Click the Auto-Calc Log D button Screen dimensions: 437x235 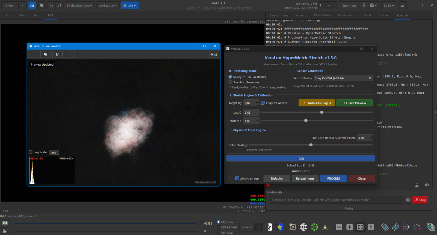tap(317, 103)
